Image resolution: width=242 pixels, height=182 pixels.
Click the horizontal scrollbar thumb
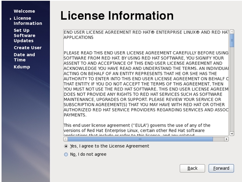[x=140, y=139]
